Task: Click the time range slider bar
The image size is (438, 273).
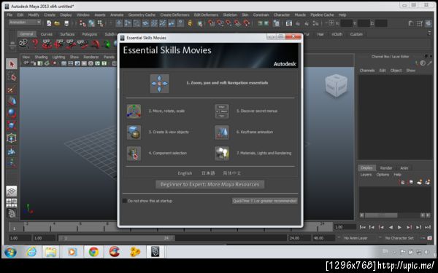Action: point(116,238)
